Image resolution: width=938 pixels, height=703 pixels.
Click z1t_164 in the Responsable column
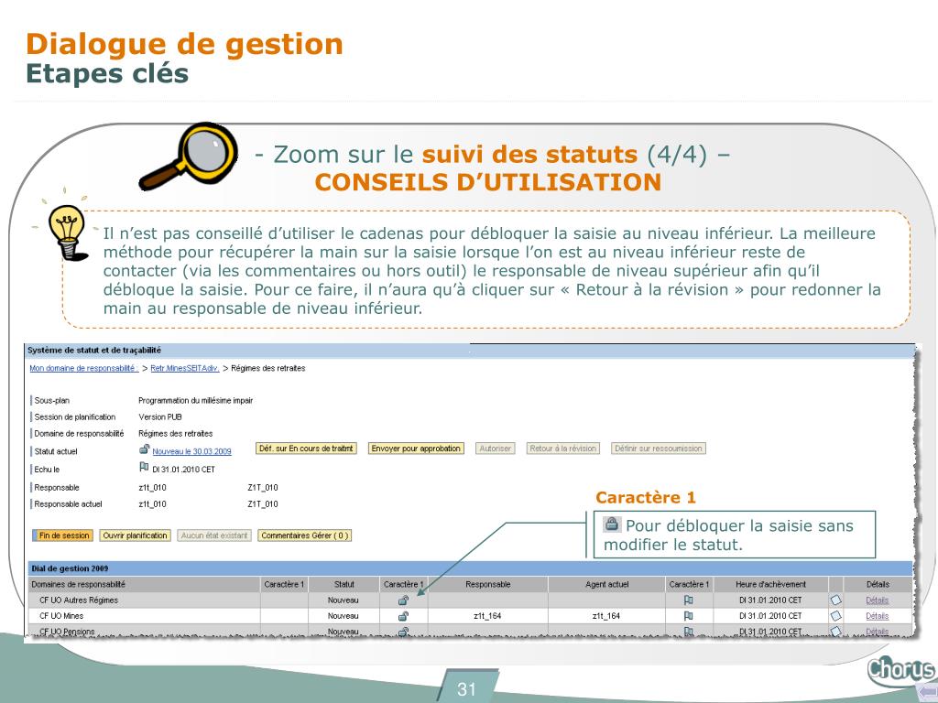click(487, 616)
